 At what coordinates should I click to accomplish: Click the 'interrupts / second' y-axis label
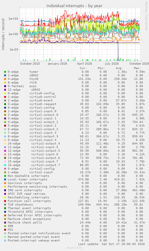[x=3, y=34]
